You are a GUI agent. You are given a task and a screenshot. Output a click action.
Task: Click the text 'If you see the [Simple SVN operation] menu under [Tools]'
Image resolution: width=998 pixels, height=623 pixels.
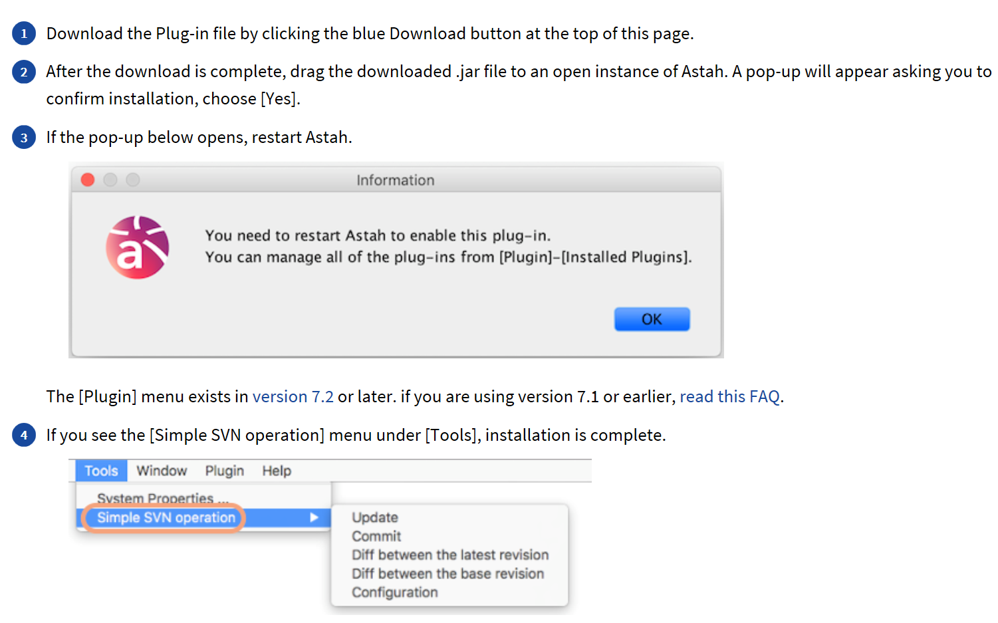(263, 435)
